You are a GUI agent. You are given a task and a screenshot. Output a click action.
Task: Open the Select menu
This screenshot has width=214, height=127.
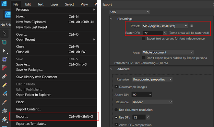point(69,4)
